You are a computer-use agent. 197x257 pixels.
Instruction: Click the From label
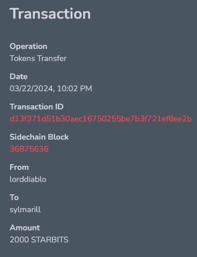[19, 167]
